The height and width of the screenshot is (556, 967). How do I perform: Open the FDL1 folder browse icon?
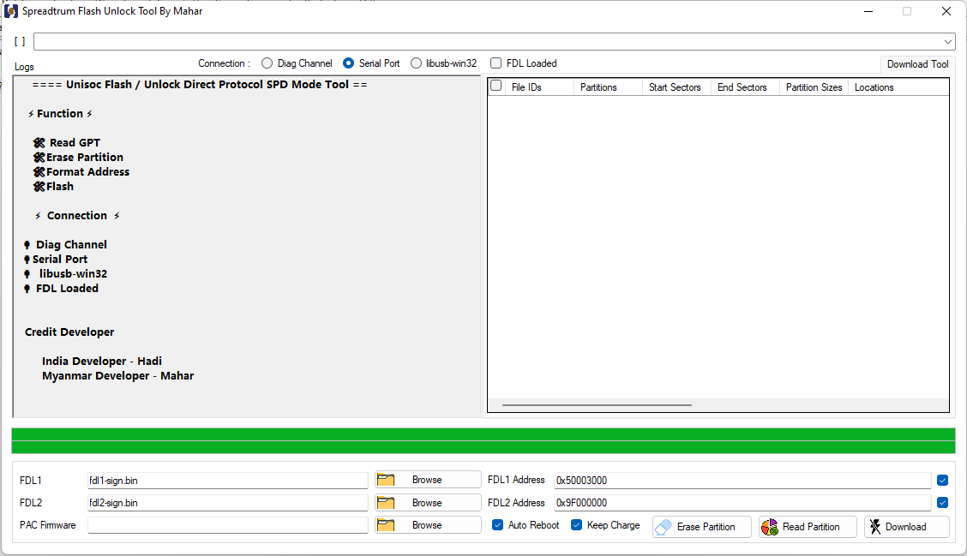coord(386,480)
